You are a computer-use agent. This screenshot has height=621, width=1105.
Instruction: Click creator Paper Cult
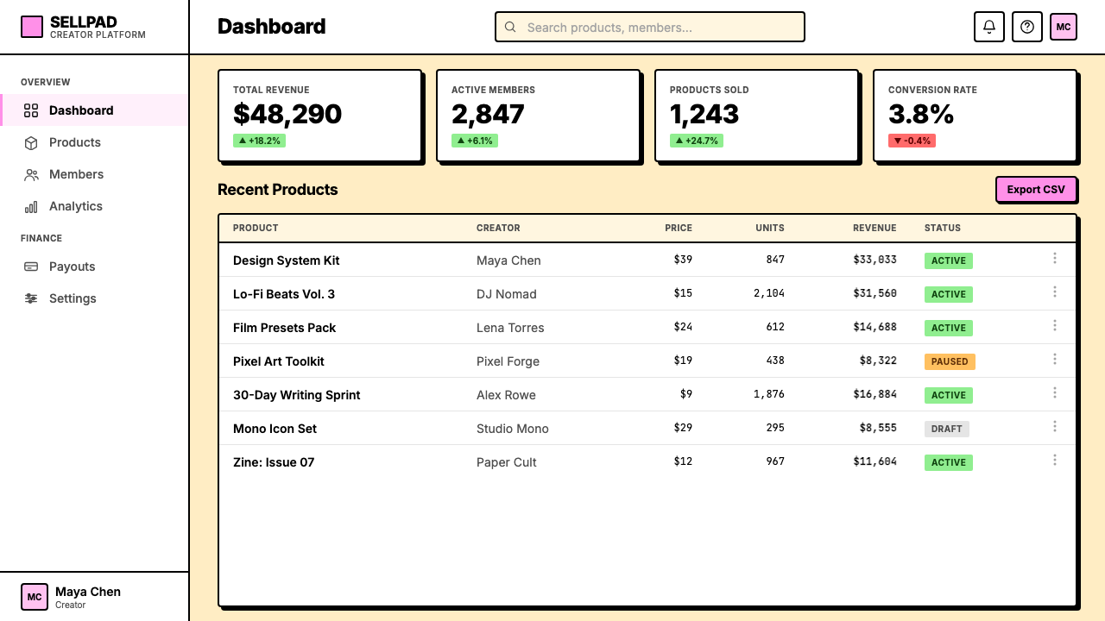pos(507,462)
